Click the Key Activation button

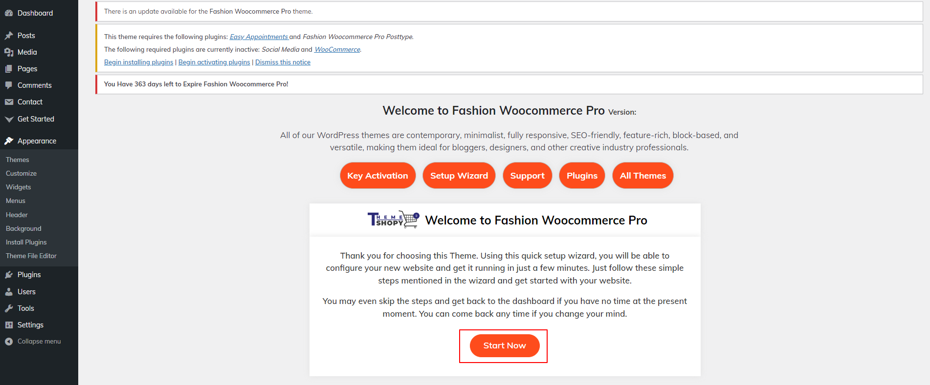(377, 176)
